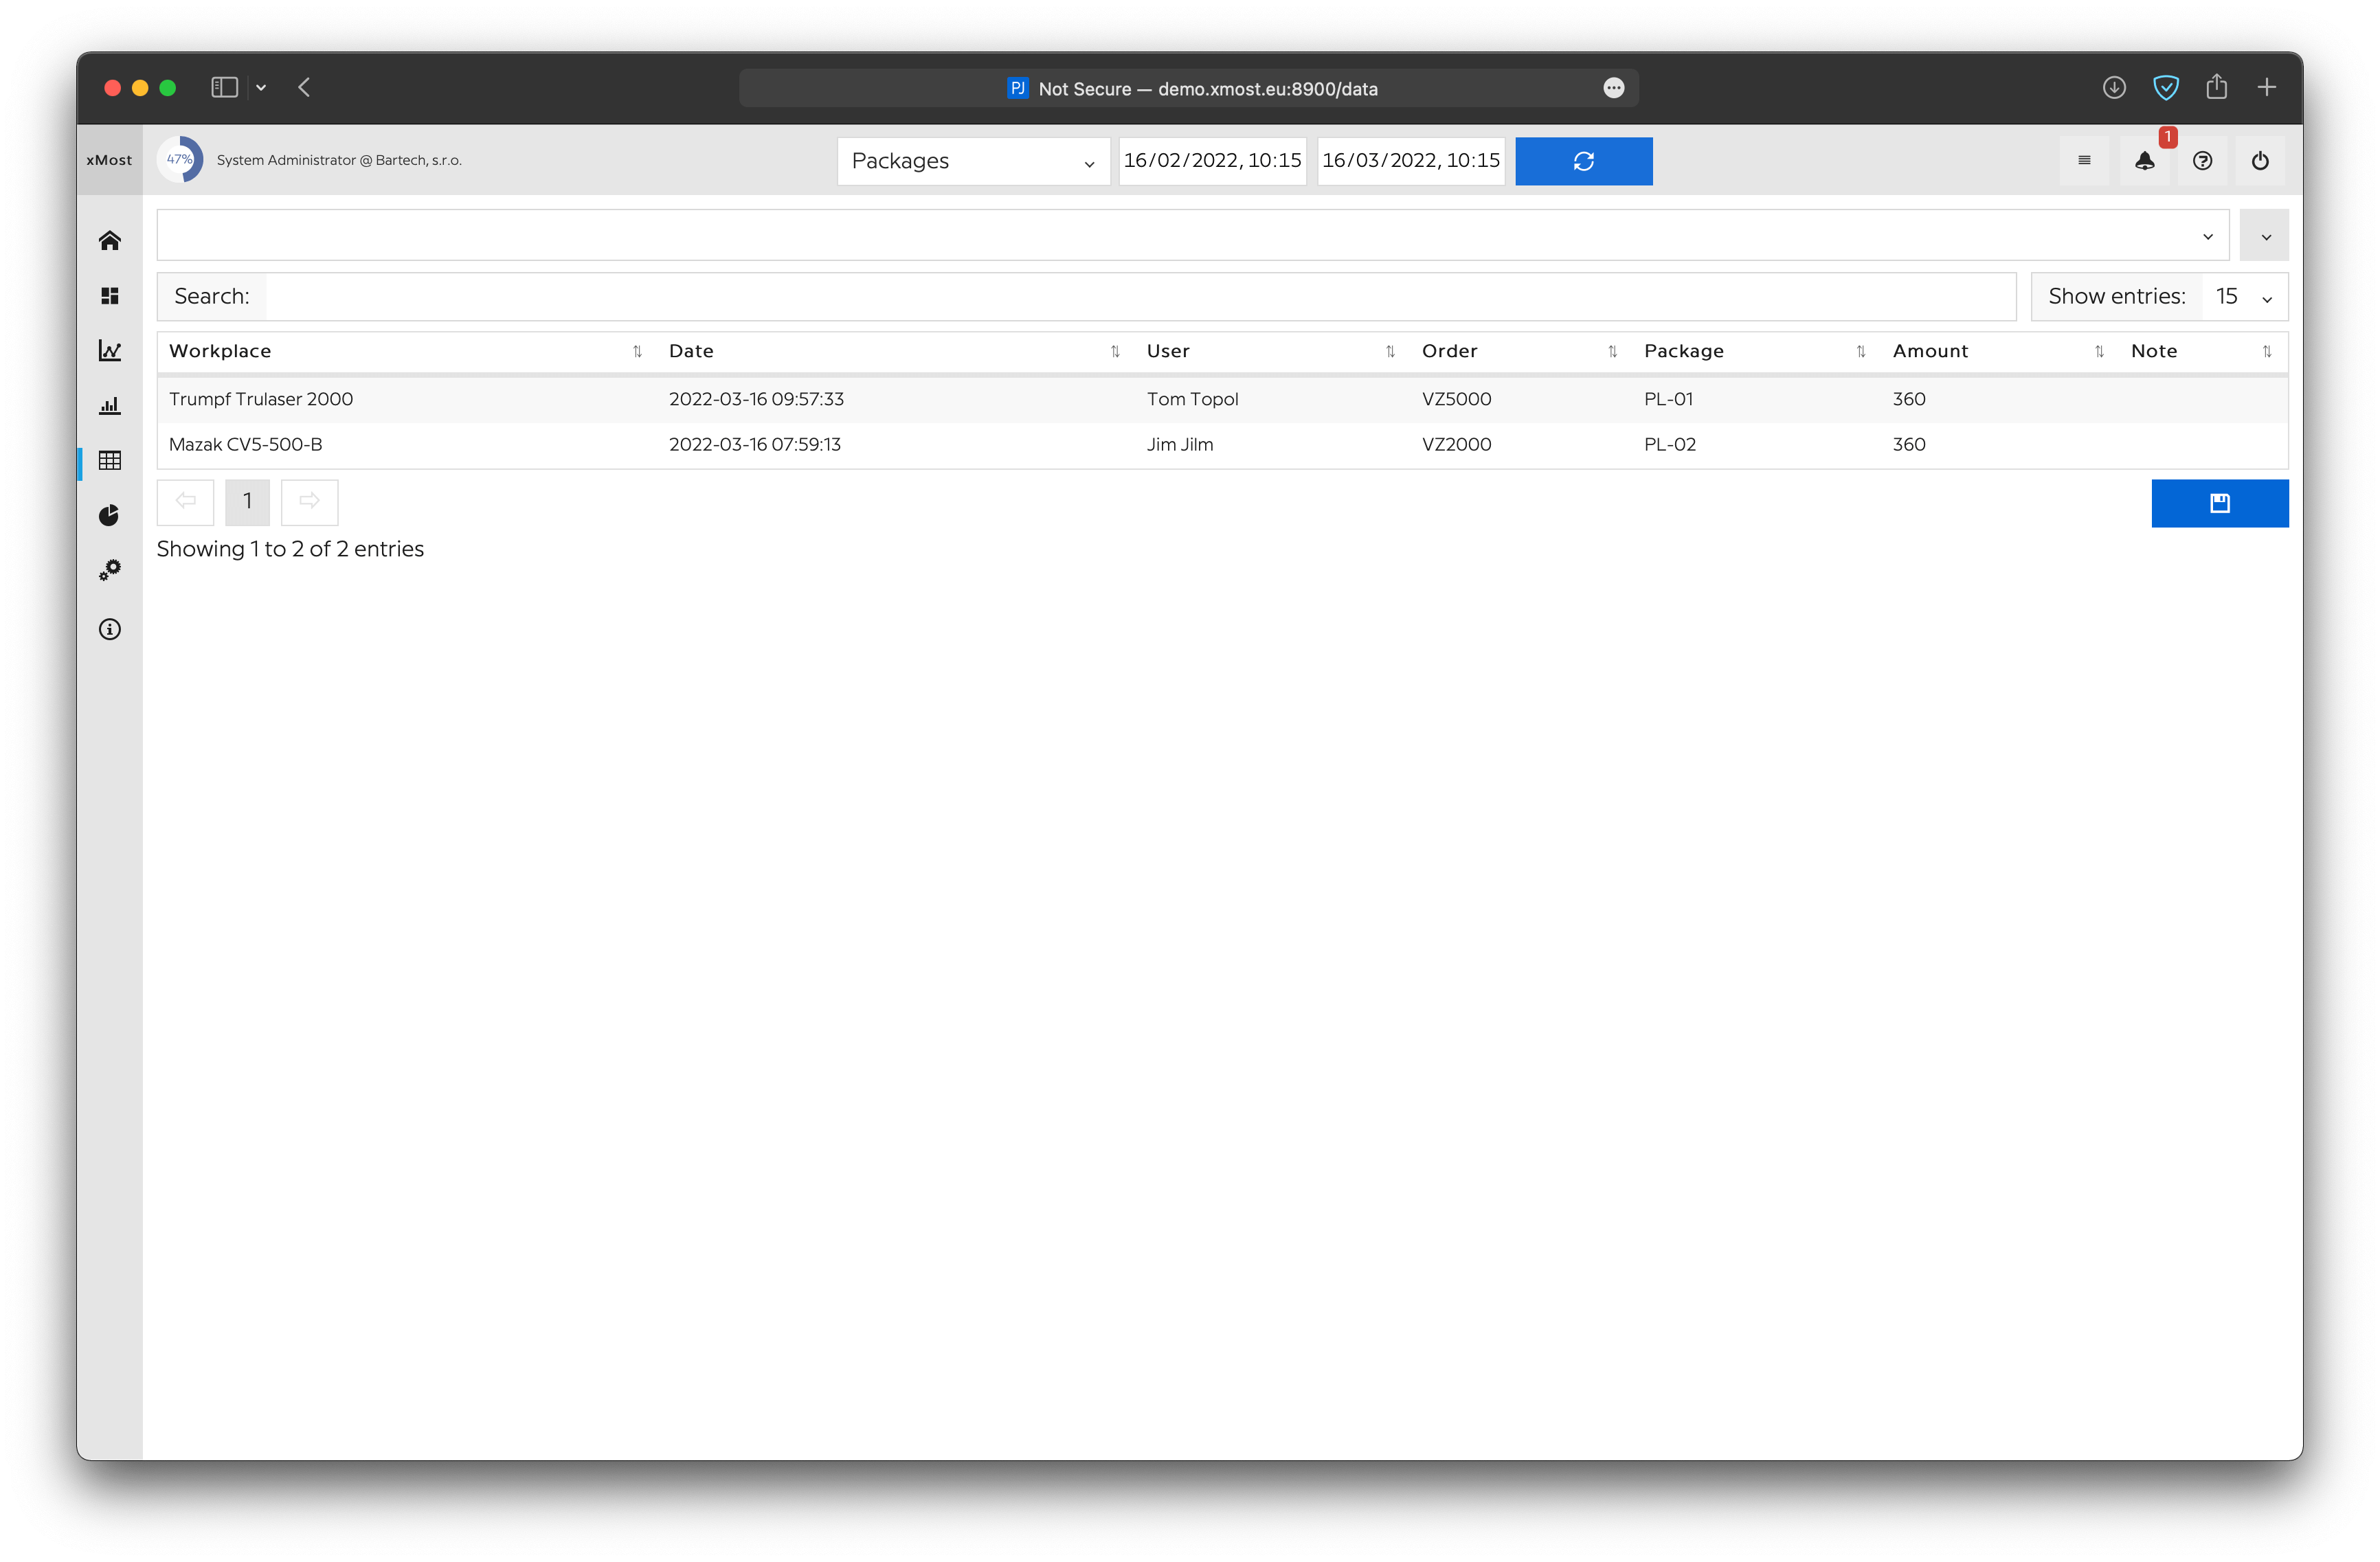Select pagination page 1

point(247,502)
